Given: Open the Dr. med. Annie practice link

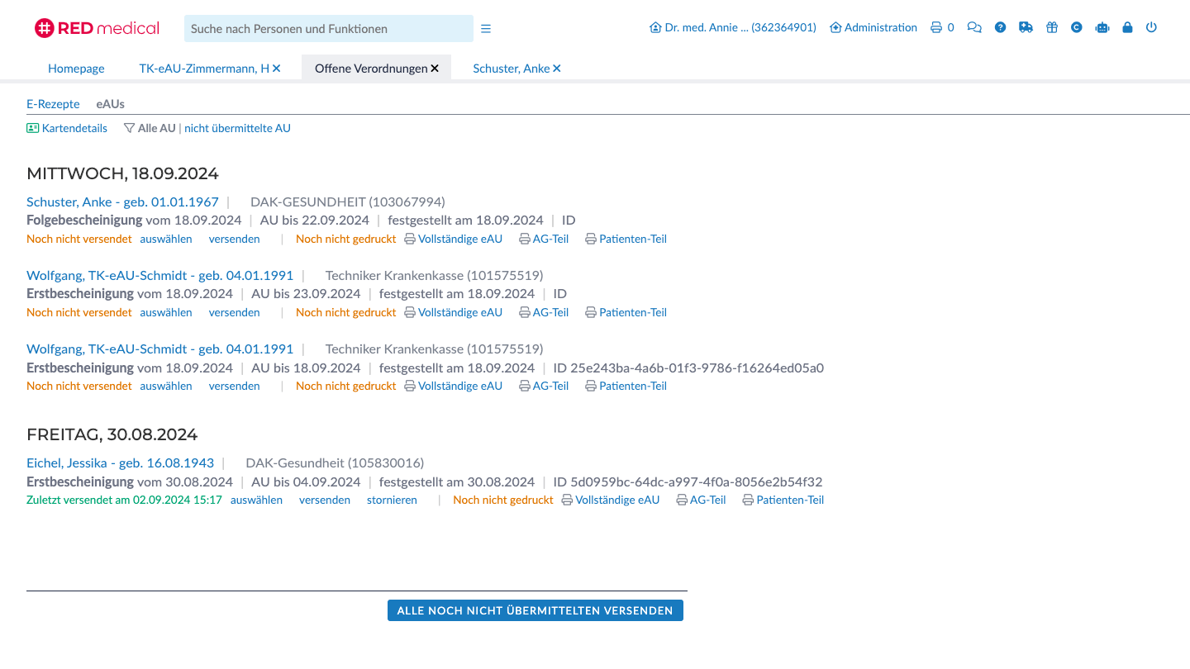Looking at the screenshot, I should 733,27.
